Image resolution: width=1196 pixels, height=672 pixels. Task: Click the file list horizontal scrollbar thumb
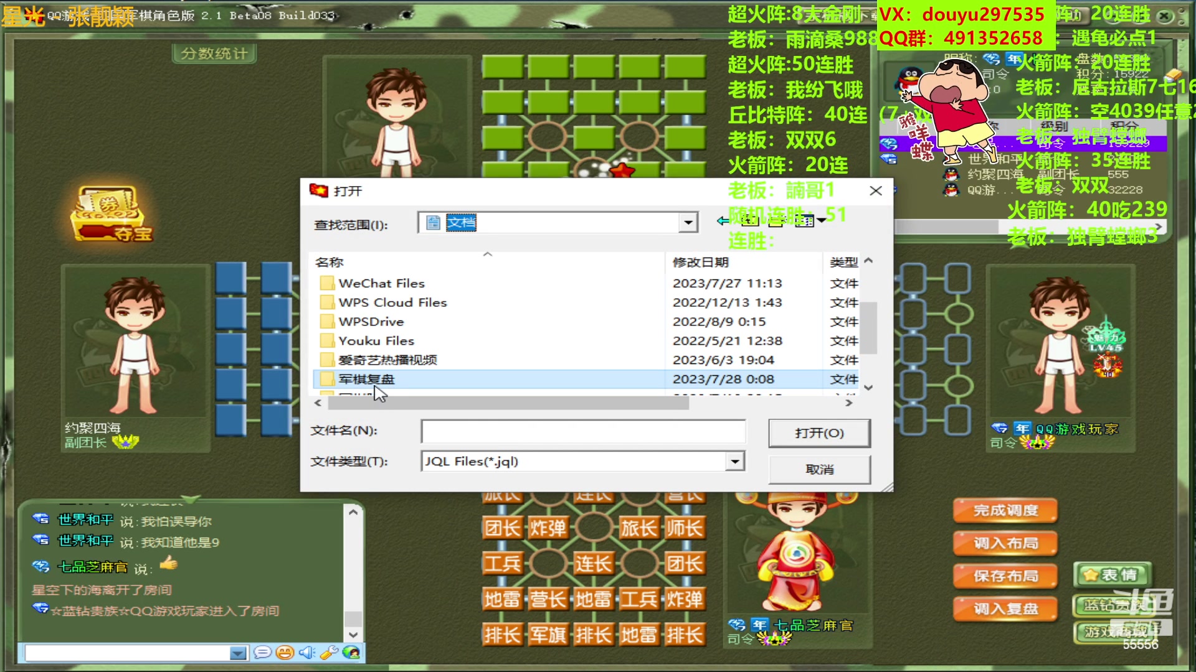pos(508,403)
